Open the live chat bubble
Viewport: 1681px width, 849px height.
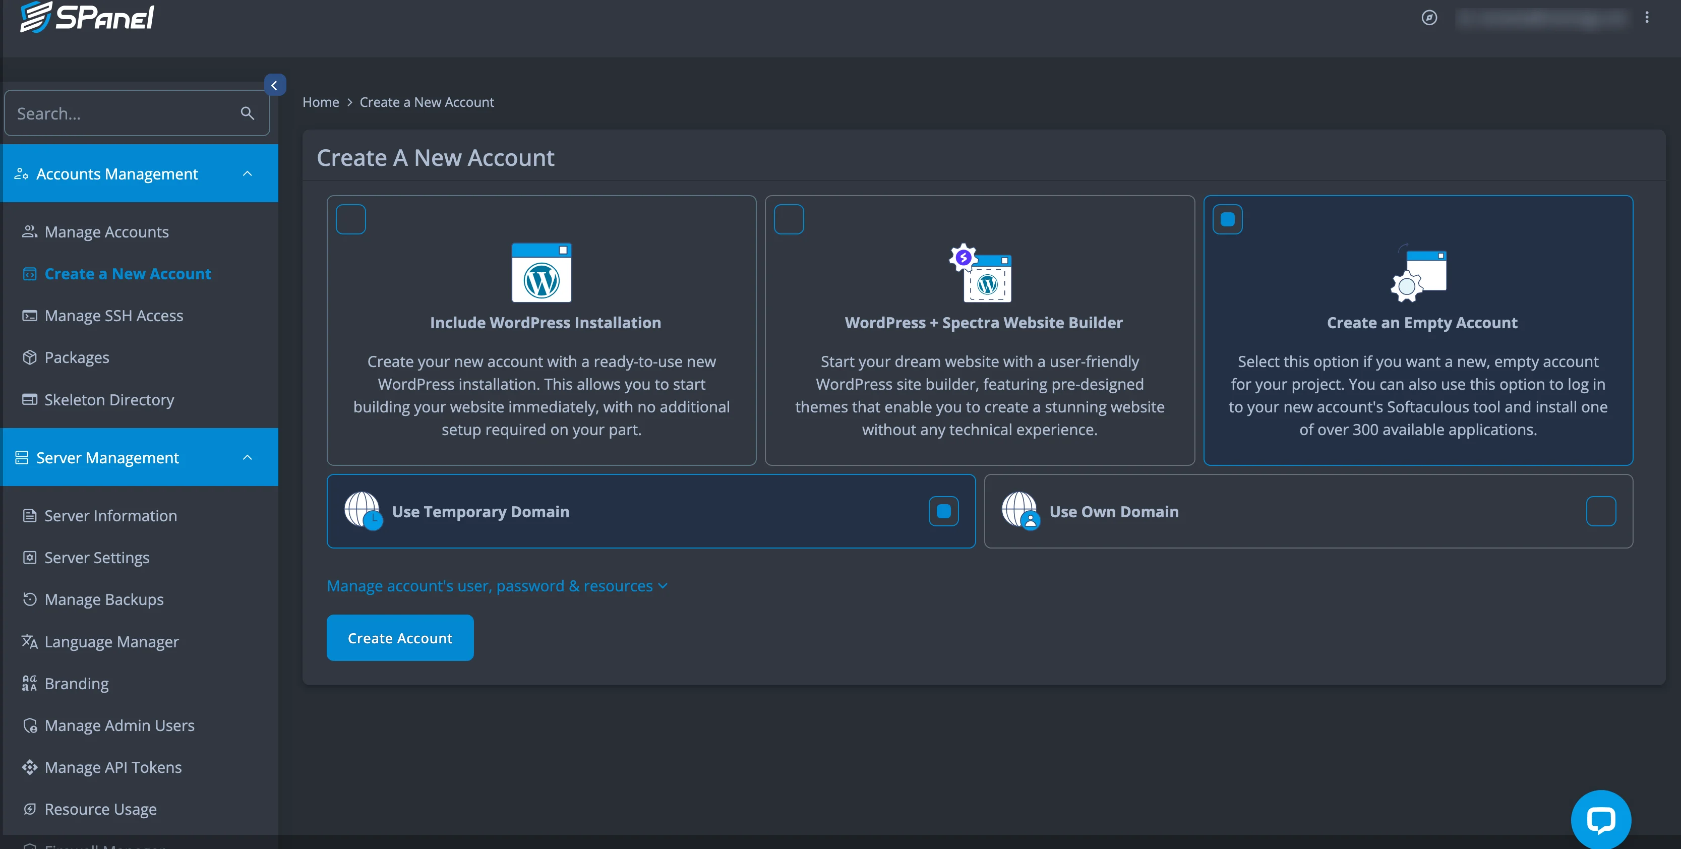[1601, 819]
